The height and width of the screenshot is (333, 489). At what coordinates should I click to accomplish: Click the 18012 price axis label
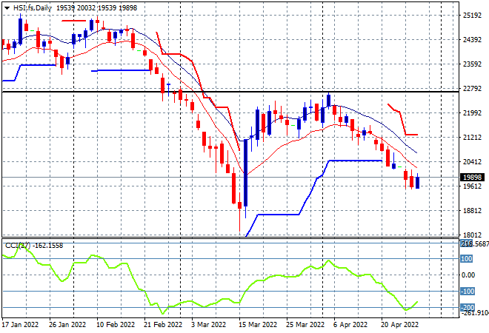pos(472,235)
